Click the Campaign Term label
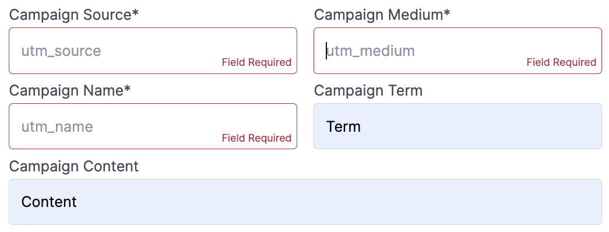Viewport: 609px width, 232px height. 368,91
